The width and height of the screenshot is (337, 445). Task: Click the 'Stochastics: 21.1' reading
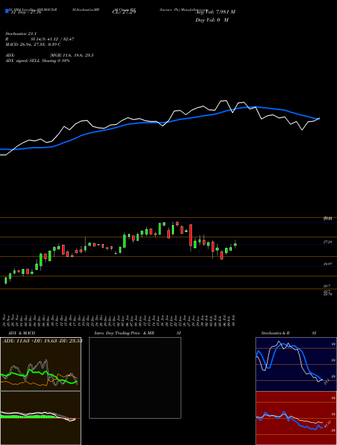[x=21, y=34]
